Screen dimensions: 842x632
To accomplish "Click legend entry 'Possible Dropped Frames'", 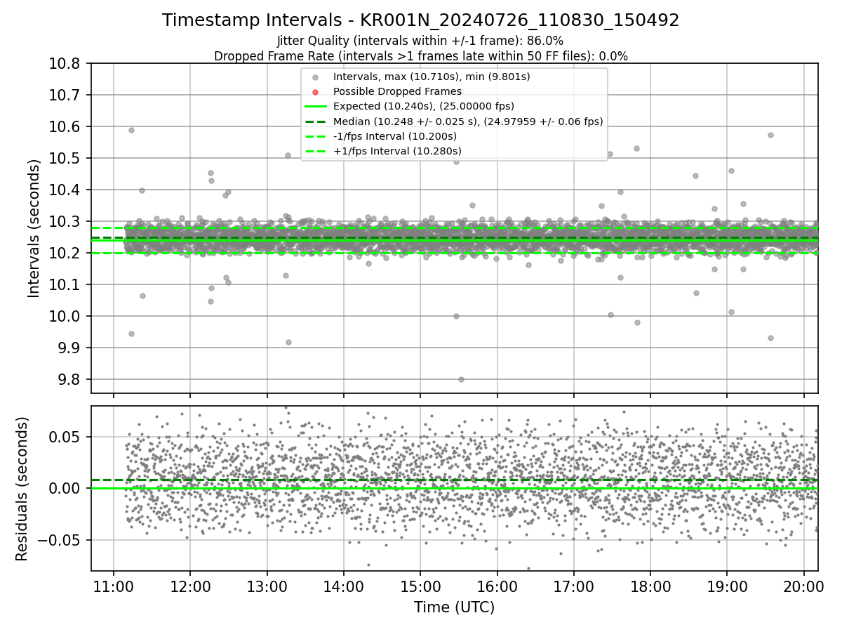I will (x=397, y=91).
